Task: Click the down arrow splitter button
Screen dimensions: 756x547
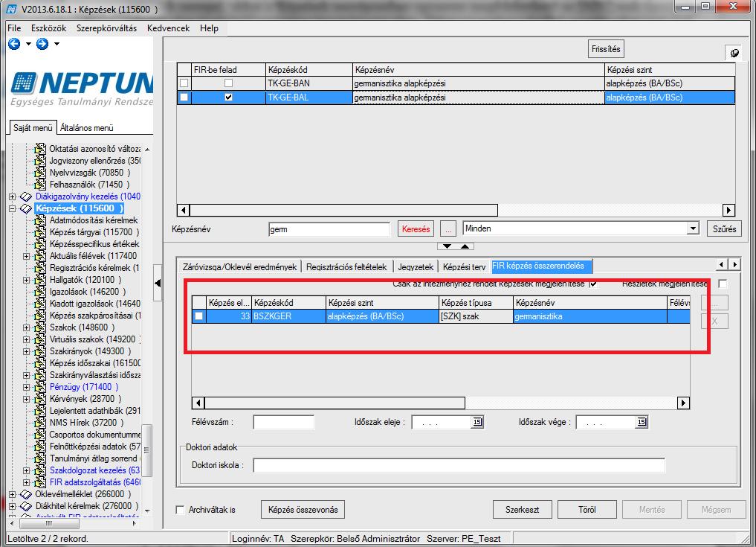Action: (447, 246)
